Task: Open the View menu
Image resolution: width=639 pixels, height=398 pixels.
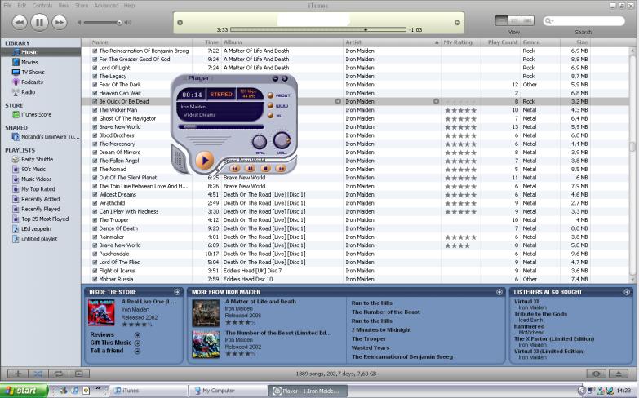Action: coord(64,5)
